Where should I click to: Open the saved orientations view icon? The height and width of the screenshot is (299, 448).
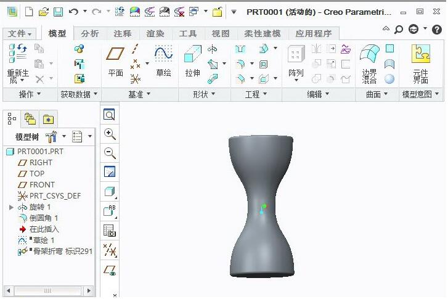pos(110,211)
